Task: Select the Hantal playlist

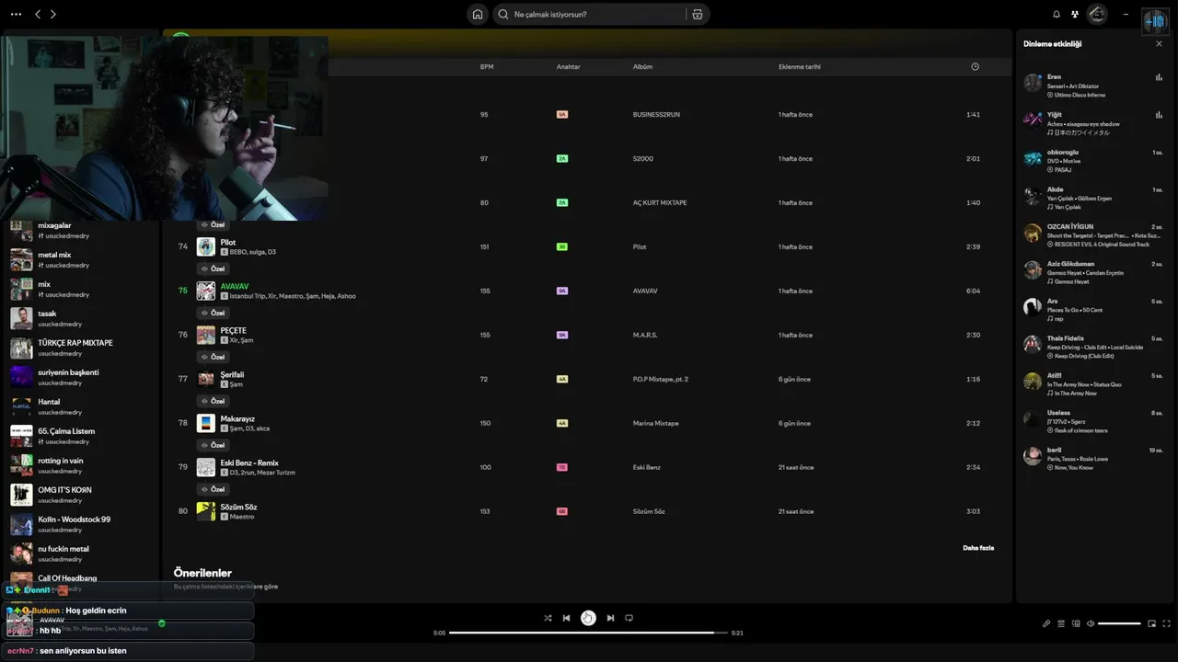Action: point(81,406)
